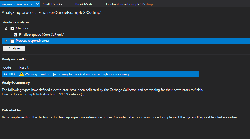Click the warning icon in the AA0003 row
250x139 pixels.
point(22,74)
